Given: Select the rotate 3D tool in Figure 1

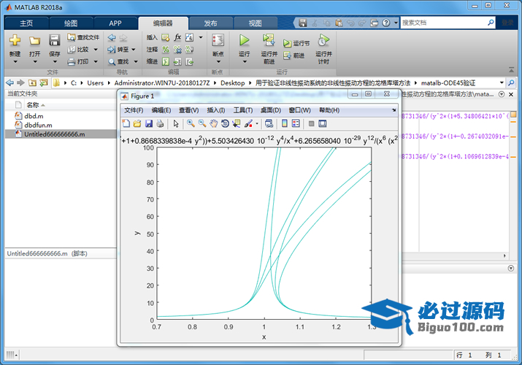Looking at the screenshot, I should coord(225,124).
